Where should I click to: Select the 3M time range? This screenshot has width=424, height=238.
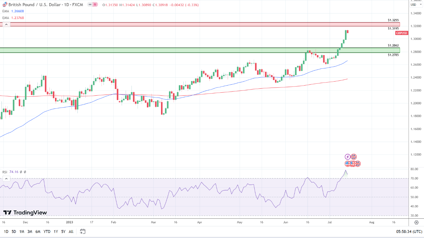pyautogui.click(x=30, y=232)
